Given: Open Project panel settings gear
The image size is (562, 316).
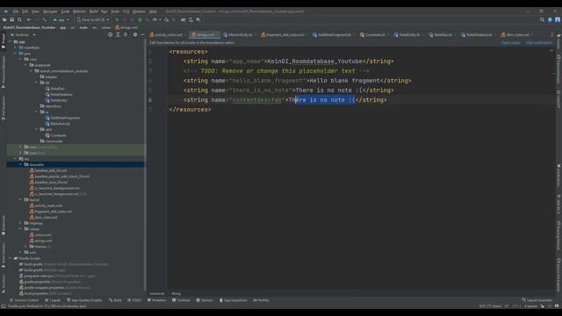Looking at the screenshot, I should [x=135, y=35].
